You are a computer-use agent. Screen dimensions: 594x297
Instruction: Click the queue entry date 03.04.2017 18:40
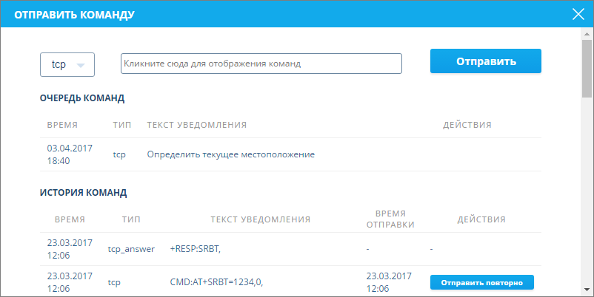[69, 154]
